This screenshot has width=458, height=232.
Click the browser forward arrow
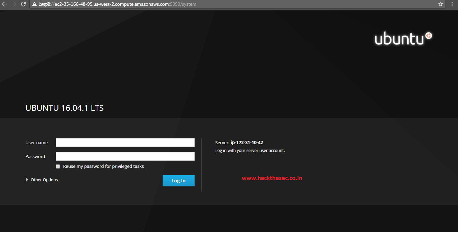[14, 4]
